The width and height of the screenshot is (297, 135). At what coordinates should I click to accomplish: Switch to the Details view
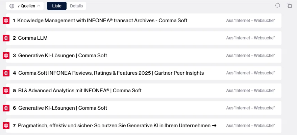pyautogui.click(x=76, y=6)
